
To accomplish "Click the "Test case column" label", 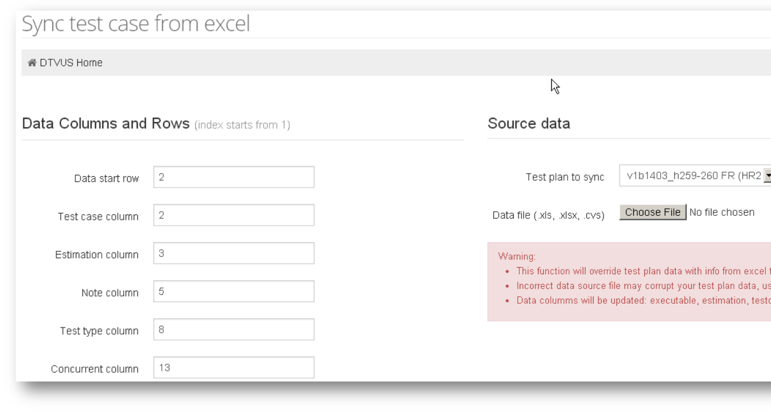I will point(98,216).
